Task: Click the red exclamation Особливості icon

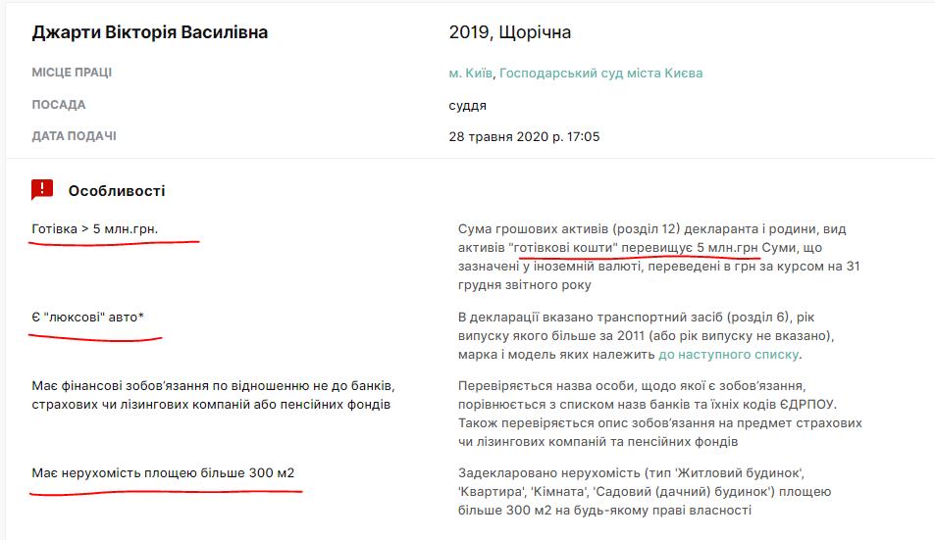Action: pyautogui.click(x=42, y=190)
